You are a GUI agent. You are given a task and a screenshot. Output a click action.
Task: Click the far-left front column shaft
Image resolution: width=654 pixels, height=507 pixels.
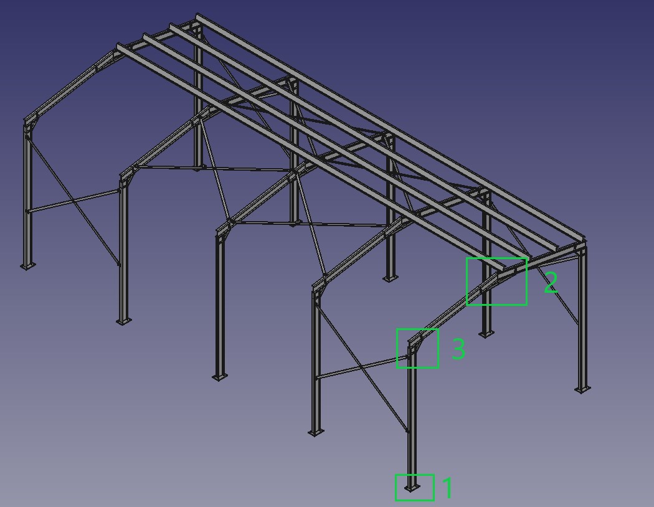(x=27, y=199)
